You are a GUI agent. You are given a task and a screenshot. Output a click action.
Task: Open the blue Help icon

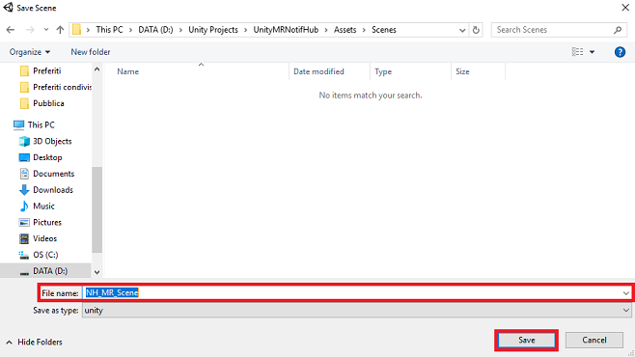pyautogui.click(x=620, y=52)
